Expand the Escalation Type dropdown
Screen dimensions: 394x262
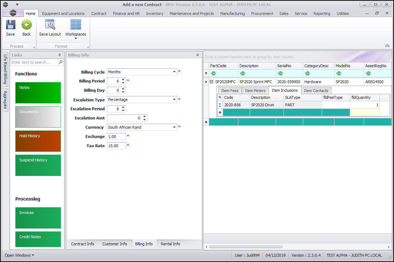(175, 100)
